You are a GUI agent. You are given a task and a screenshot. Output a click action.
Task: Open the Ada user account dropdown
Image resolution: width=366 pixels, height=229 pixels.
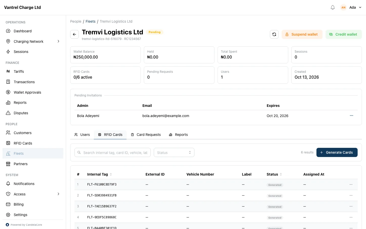(x=351, y=7)
